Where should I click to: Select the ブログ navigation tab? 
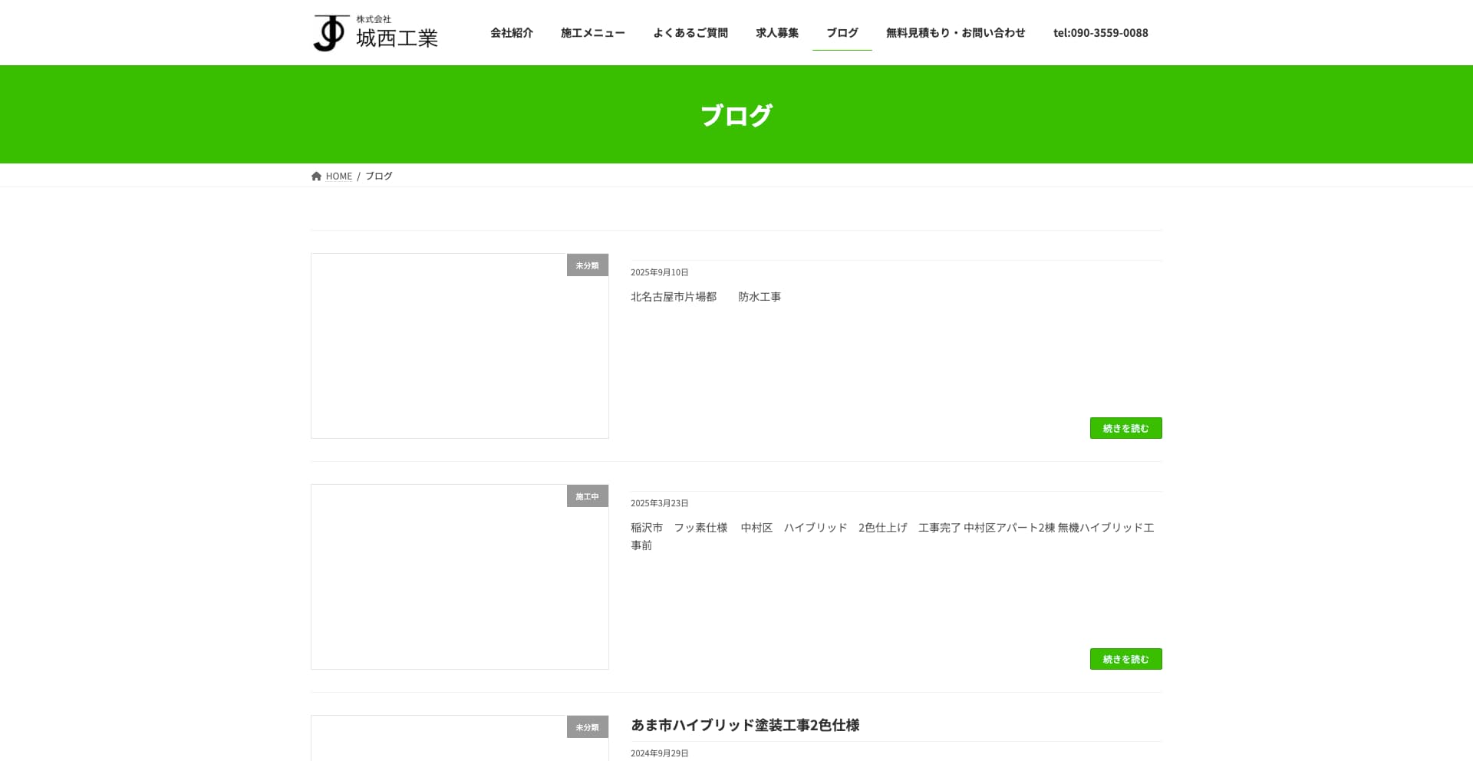(842, 33)
